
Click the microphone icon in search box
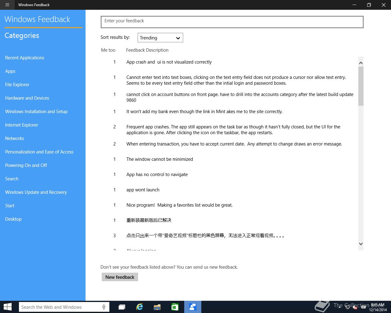[x=104, y=307]
